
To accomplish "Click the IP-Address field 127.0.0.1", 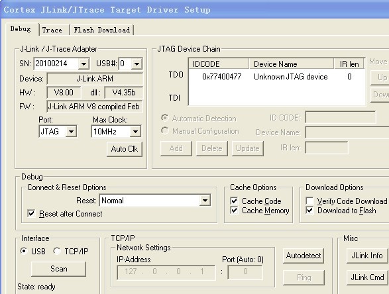I will coord(166,272).
